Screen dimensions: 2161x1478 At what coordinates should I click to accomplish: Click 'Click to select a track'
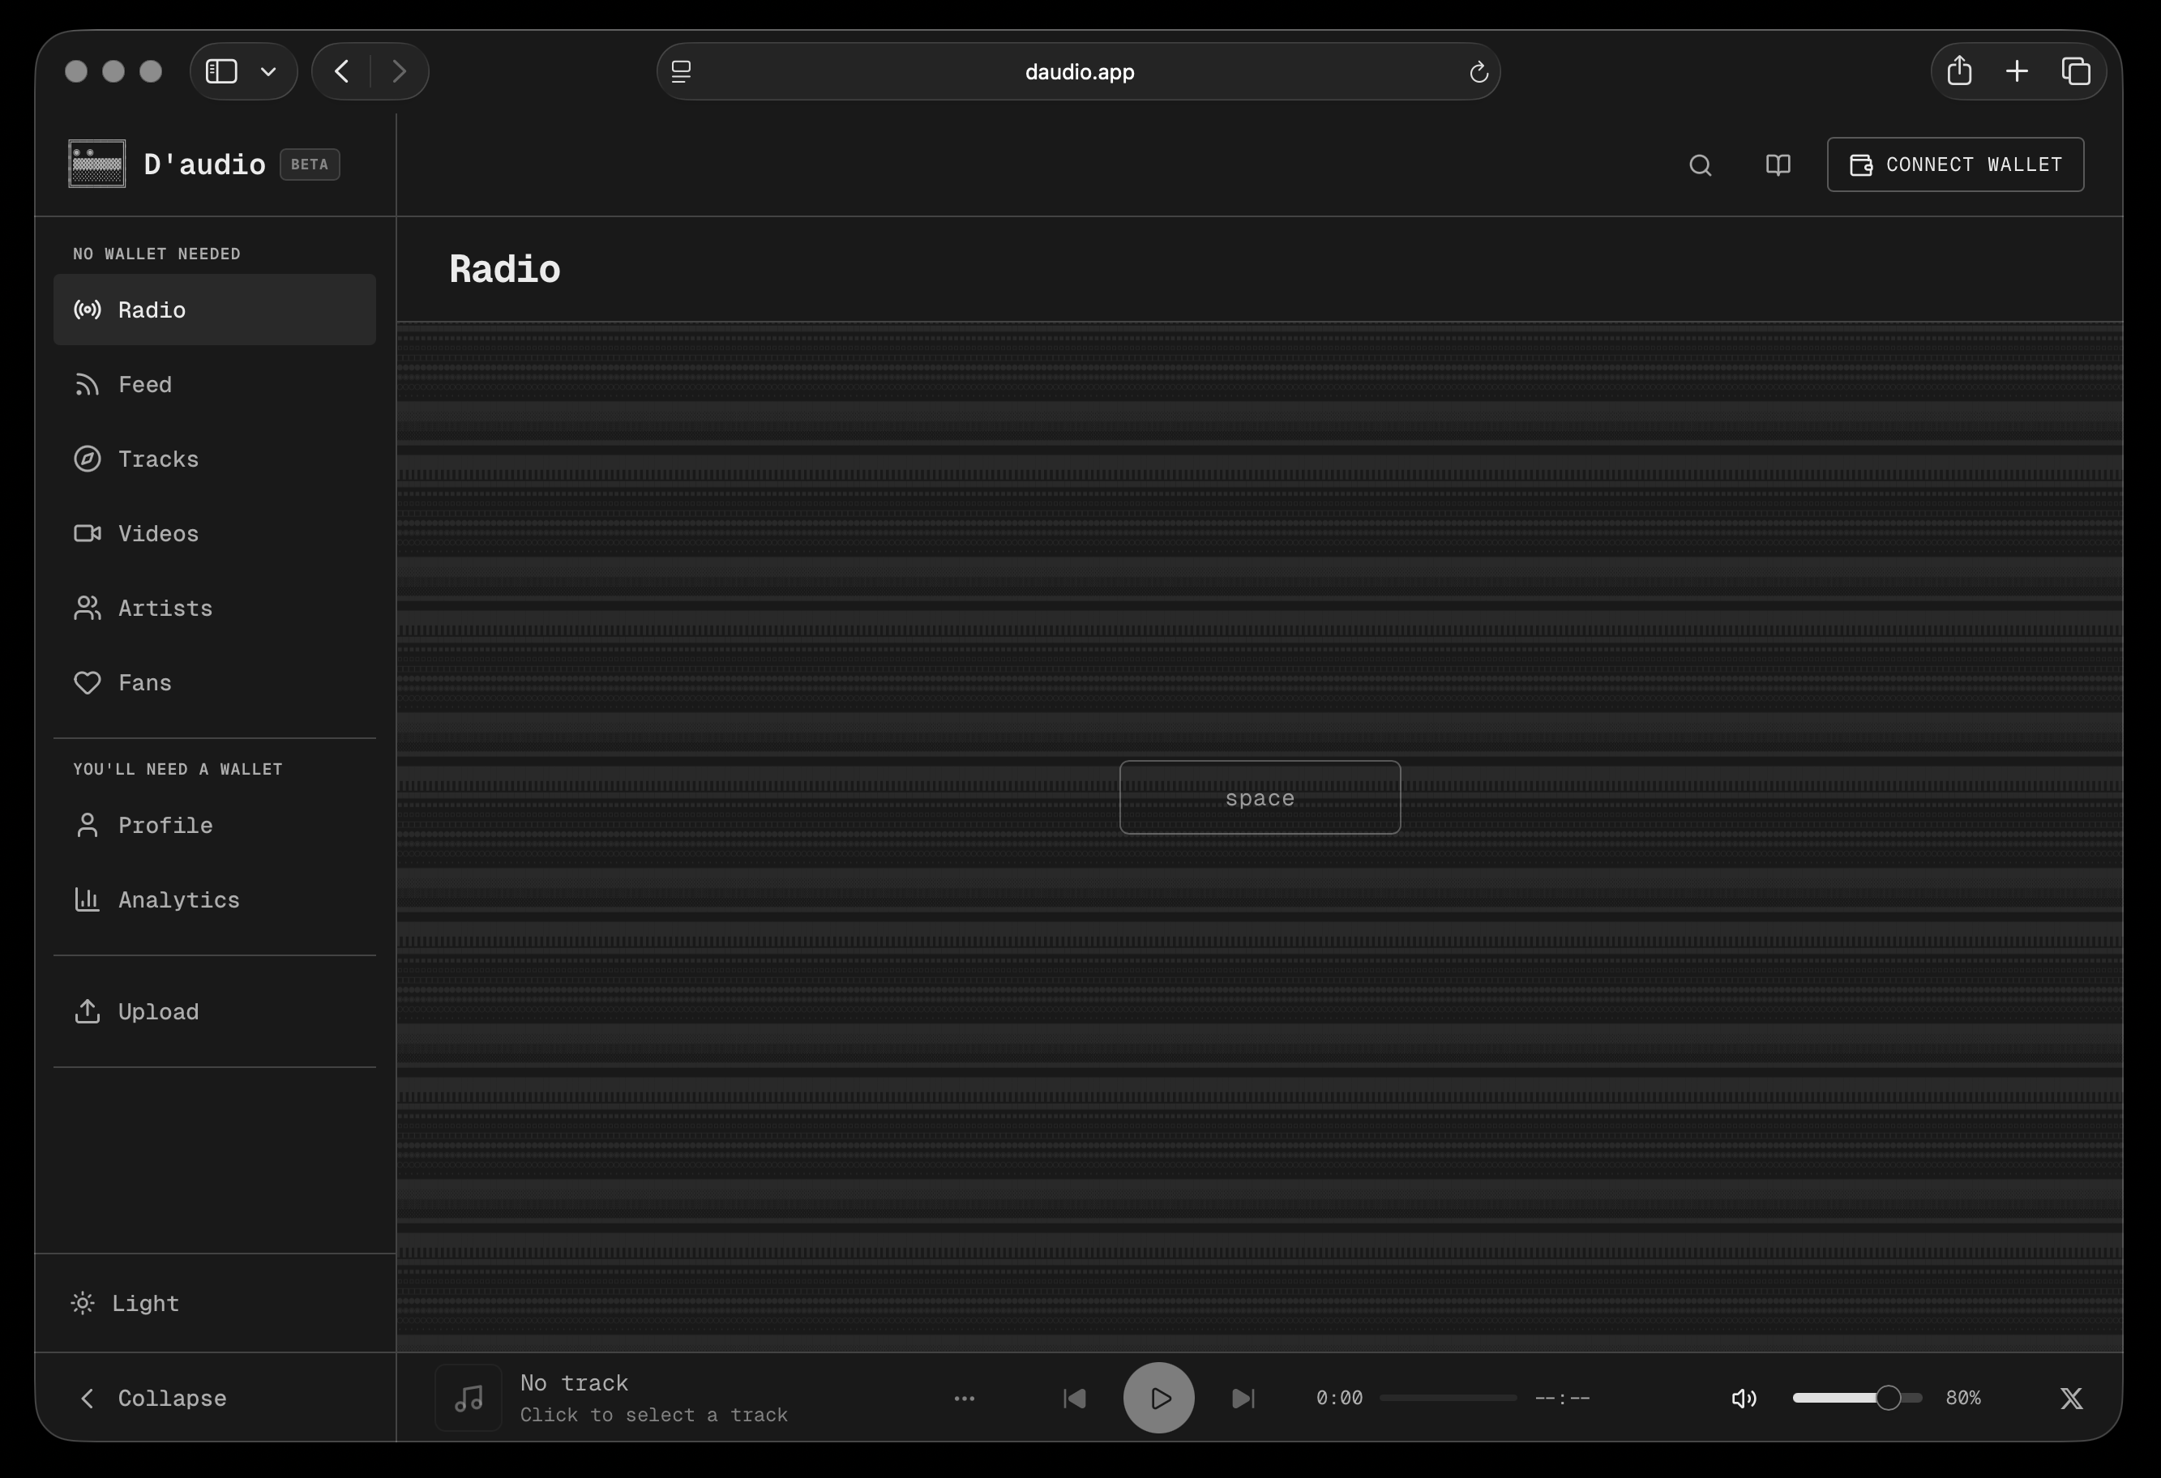tap(655, 1415)
